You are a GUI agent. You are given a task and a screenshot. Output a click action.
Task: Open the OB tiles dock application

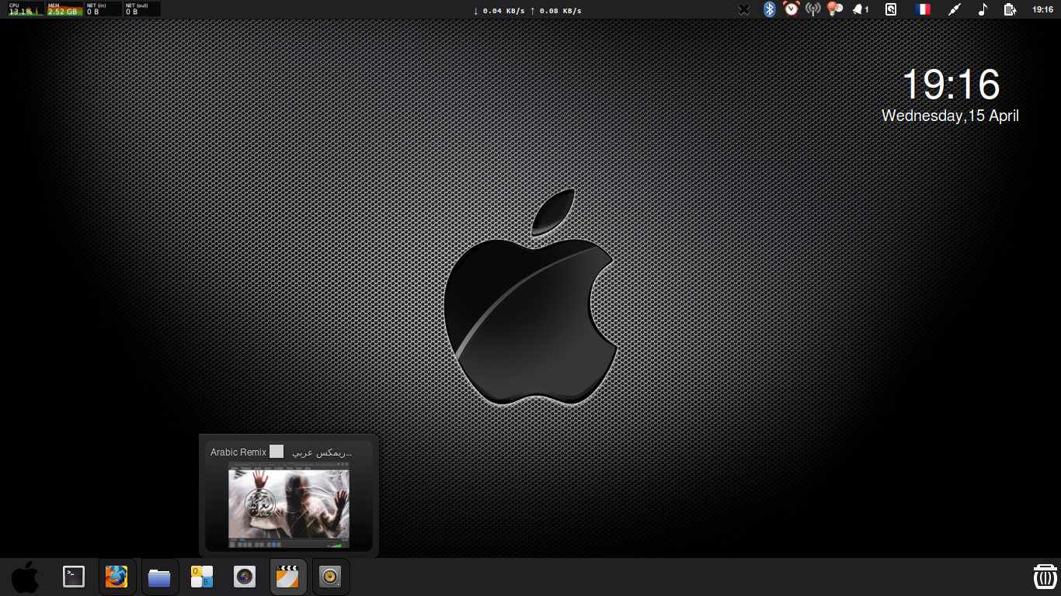coord(202,577)
